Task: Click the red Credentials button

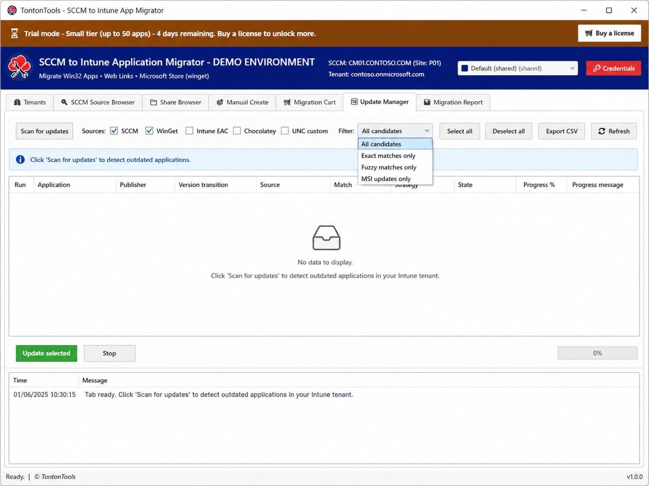Action: click(614, 68)
